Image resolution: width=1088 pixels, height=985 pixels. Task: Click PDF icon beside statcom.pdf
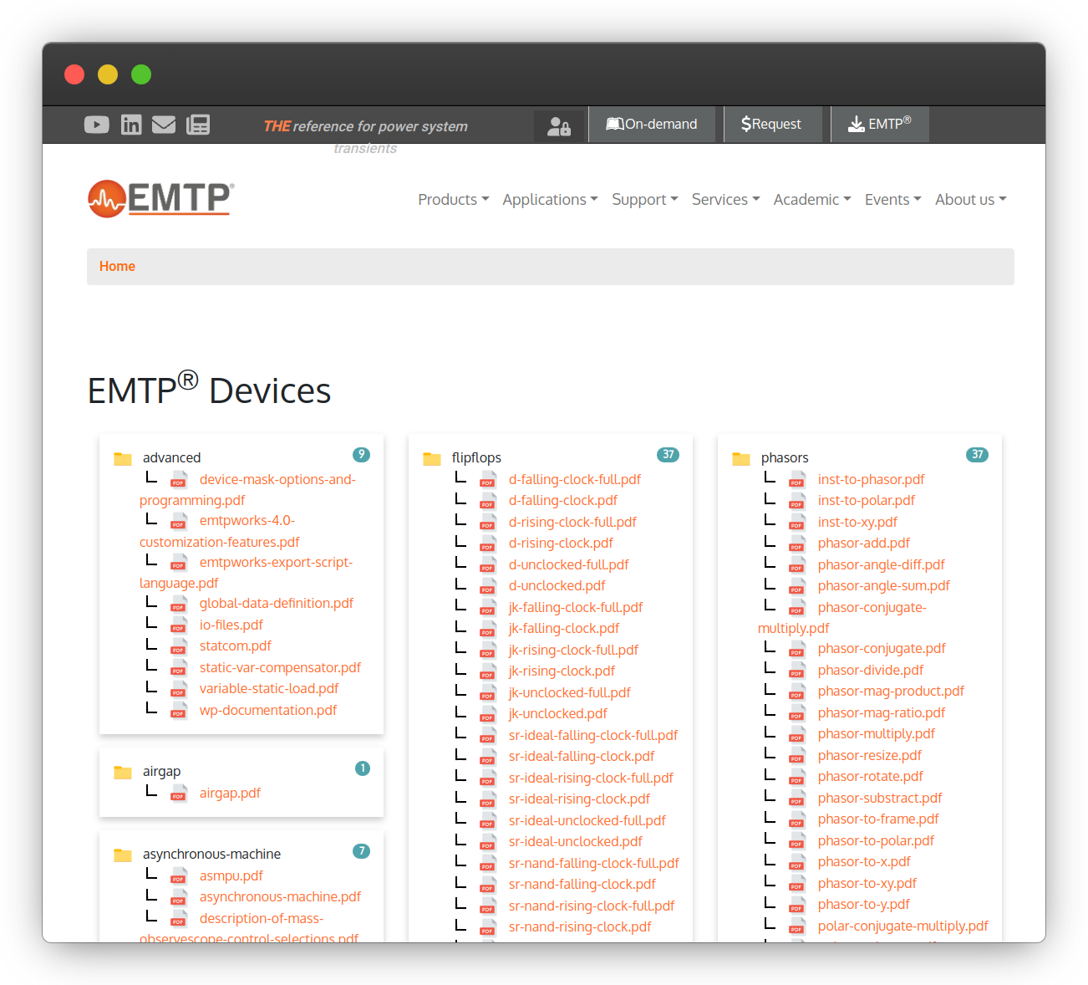179,646
